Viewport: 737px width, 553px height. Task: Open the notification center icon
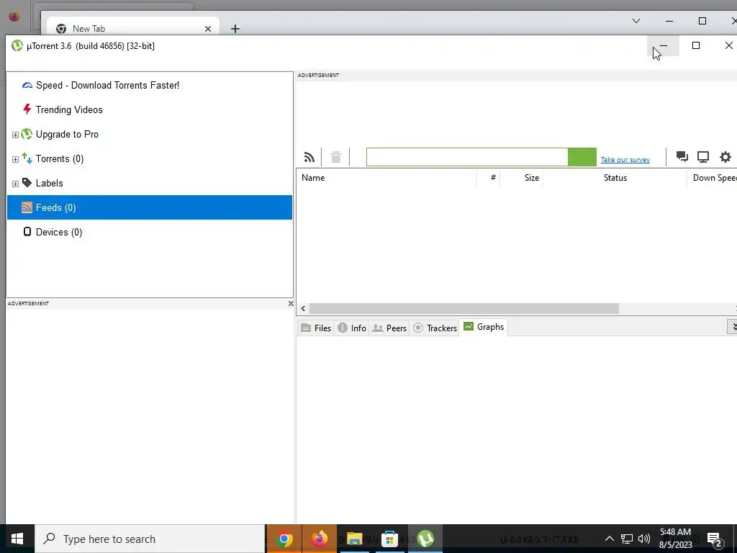click(715, 539)
